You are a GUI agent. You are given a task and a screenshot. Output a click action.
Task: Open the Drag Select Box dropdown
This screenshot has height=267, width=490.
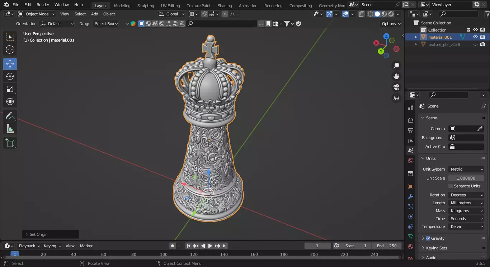click(106, 24)
